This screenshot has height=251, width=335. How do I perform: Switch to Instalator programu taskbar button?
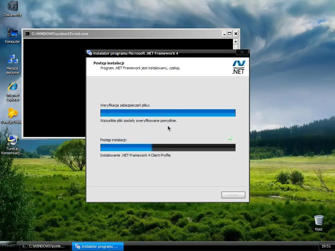(x=98, y=246)
